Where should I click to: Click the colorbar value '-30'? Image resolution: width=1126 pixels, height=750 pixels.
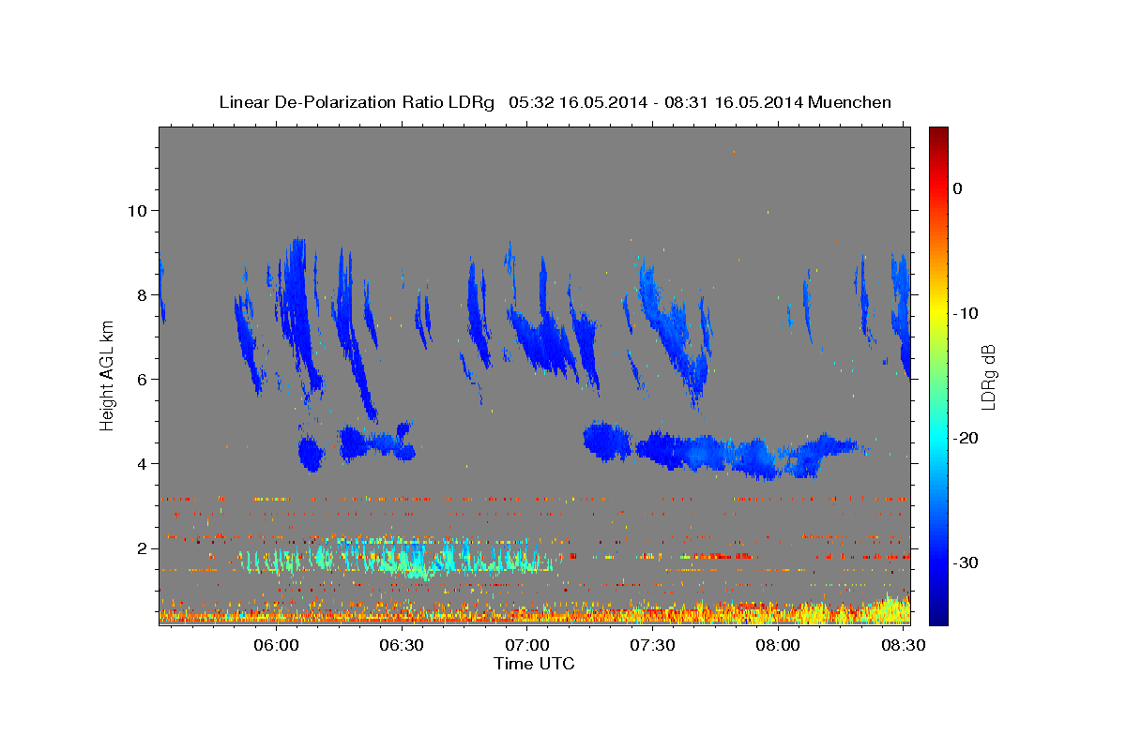coord(966,562)
